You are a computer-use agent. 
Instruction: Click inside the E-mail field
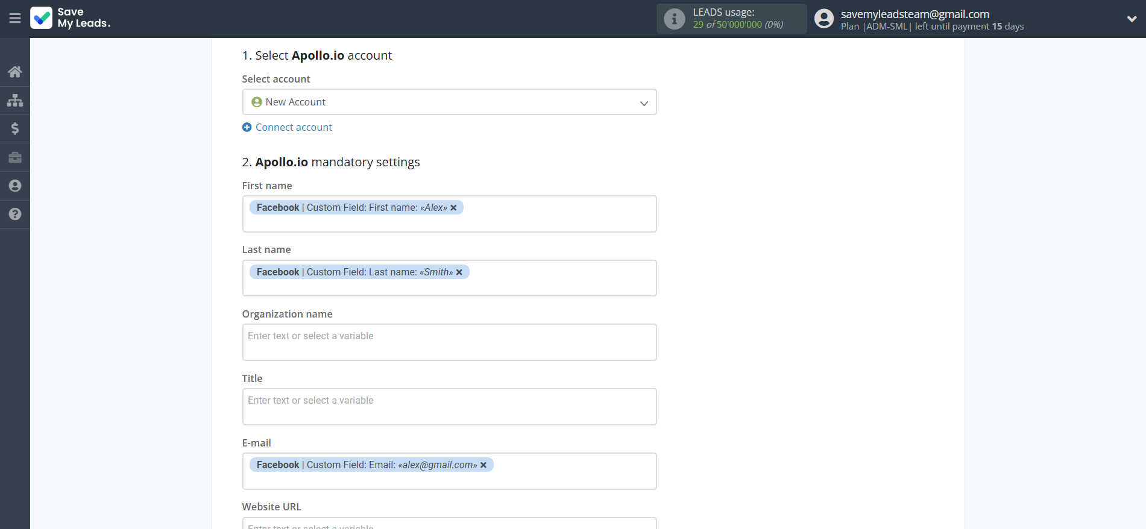point(449,471)
